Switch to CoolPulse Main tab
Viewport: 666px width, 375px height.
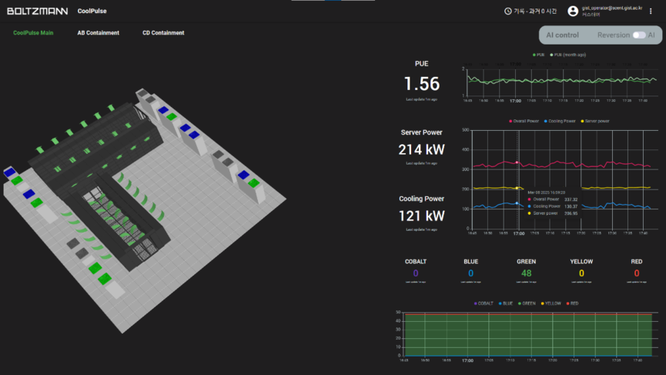point(33,33)
